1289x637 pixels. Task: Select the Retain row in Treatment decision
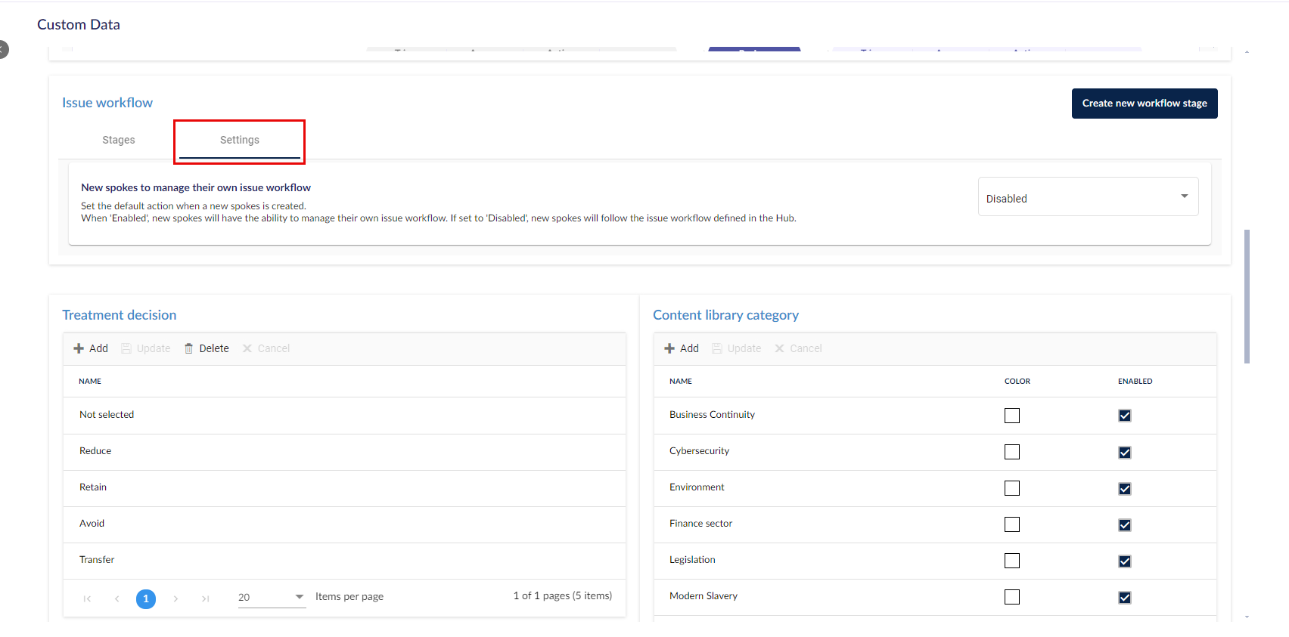(93, 487)
